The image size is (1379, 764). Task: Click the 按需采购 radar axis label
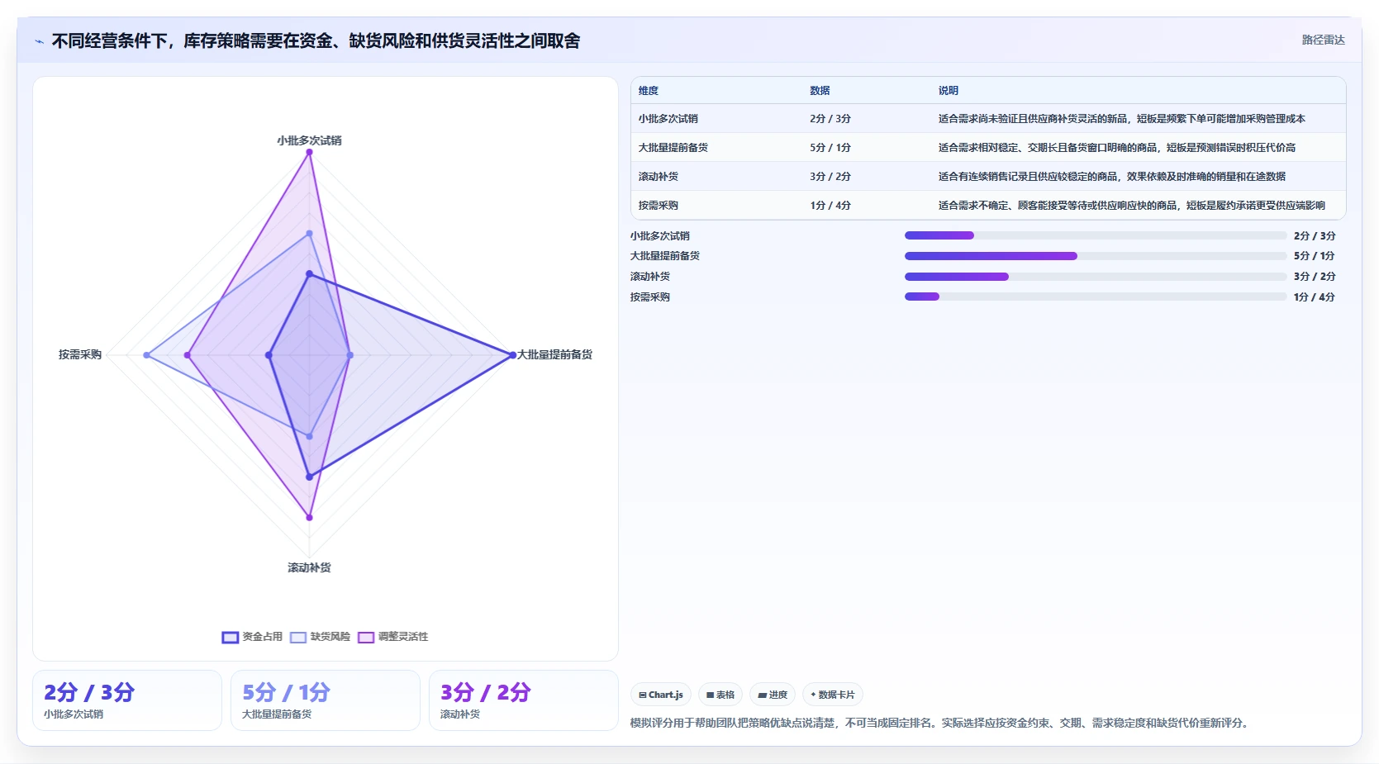tap(80, 354)
